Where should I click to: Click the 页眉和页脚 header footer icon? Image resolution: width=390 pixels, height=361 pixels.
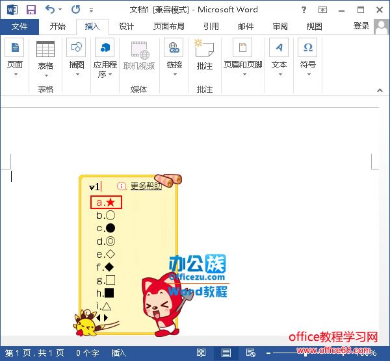click(242, 47)
